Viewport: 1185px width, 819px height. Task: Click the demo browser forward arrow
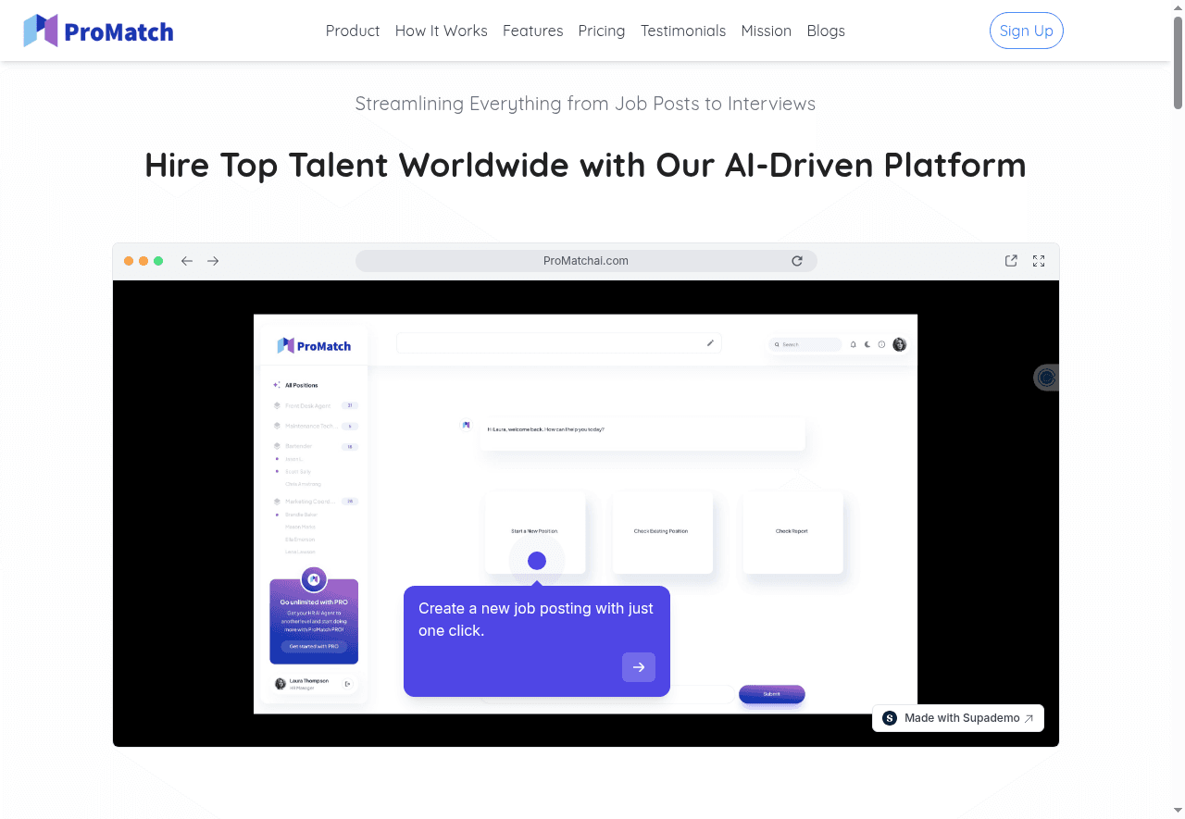coord(213,261)
